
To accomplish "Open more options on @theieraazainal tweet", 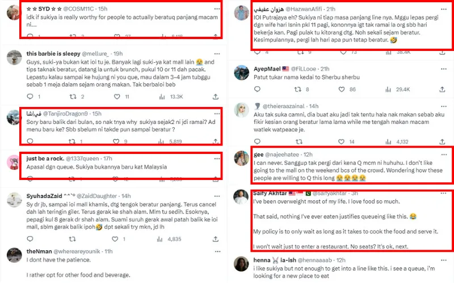I will [x=444, y=105].
